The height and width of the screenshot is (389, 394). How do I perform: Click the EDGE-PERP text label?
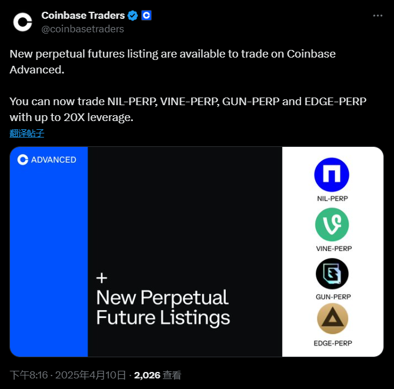point(333,343)
